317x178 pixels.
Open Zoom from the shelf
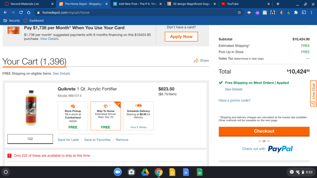(117, 172)
